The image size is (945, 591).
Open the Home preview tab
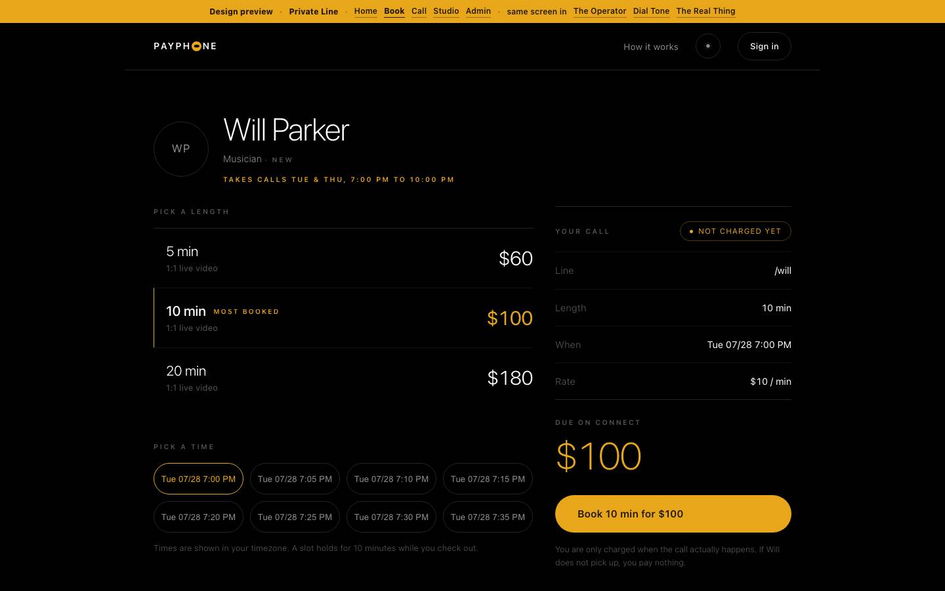(366, 11)
